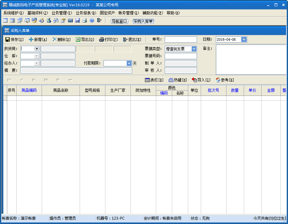Export data with 导出[O] button
Screen dimensions: 288x224
(x=85, y=39)
